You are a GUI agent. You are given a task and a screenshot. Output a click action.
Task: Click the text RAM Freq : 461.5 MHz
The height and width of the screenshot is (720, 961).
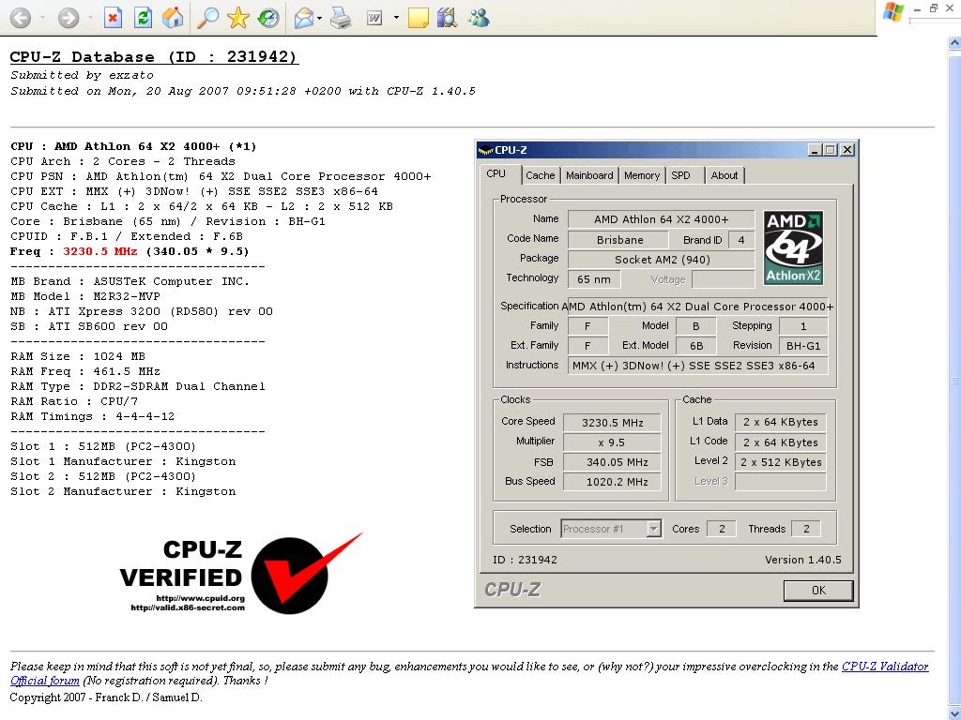click(x=85, y=371)
